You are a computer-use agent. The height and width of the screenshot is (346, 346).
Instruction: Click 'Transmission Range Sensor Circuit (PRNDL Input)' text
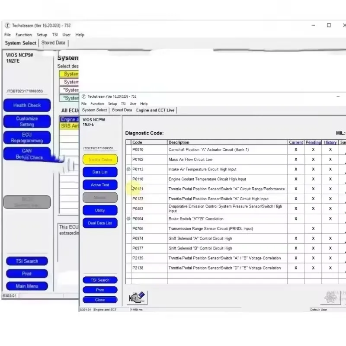pyautogui.click(x=211, y=229)
